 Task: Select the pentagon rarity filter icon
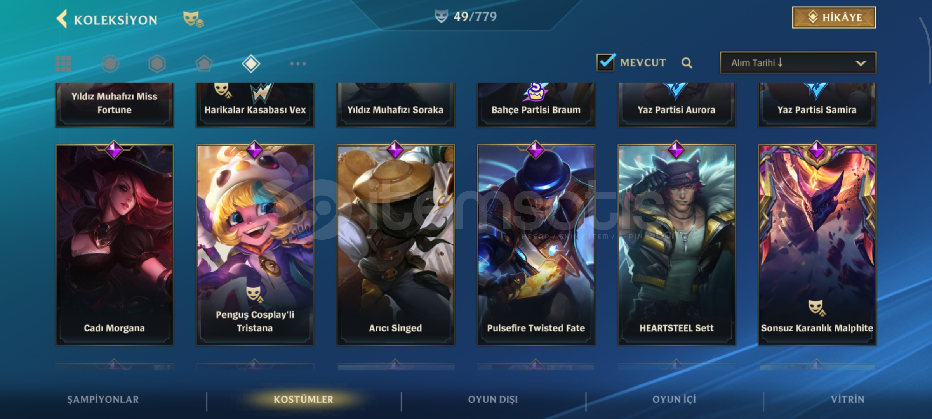pyautogui.click(x=204, y=64)
